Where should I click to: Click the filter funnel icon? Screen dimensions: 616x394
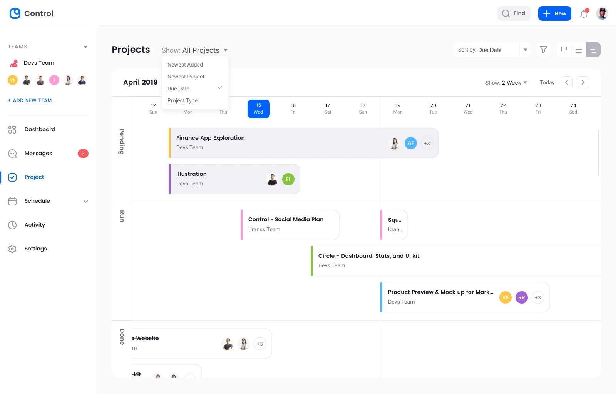coord(543,50)
